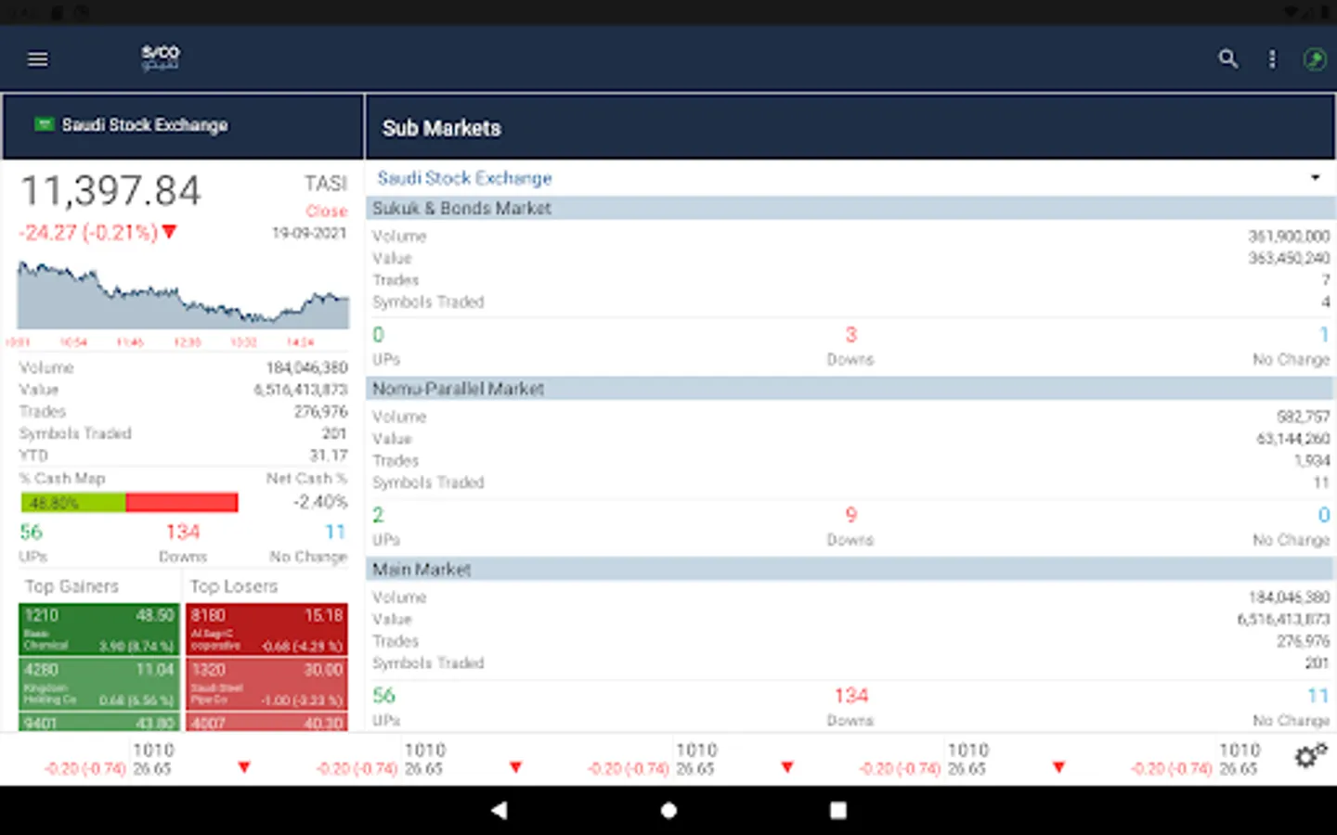
Task: Tap the cash map percentage bar
Action: click(x=129, y=503)
